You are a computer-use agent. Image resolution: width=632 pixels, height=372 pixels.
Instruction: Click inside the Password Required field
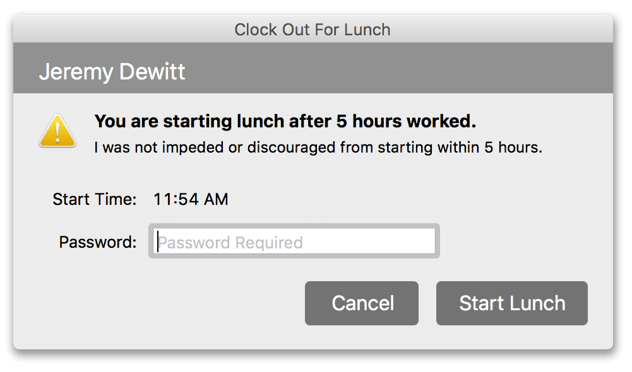coord(294,241)
